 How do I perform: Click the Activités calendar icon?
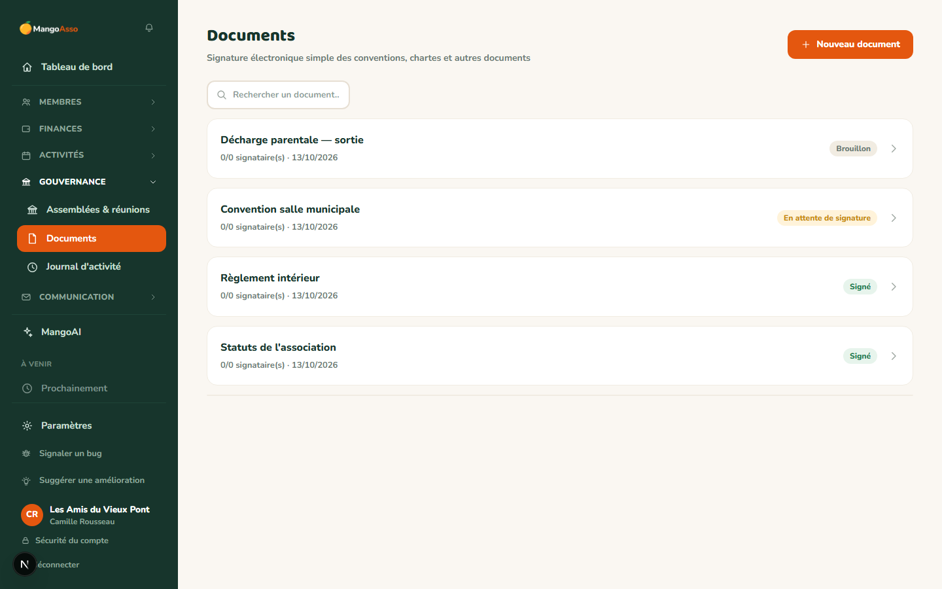(26, 156)
